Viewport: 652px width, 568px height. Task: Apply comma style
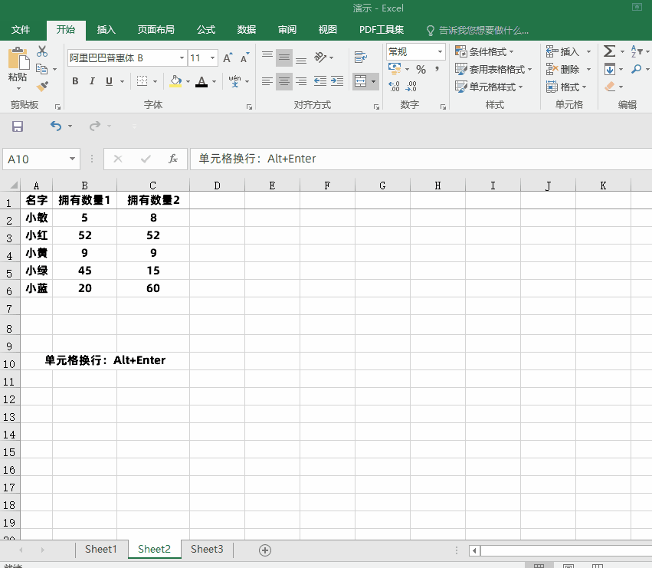[x=437, y=69]
